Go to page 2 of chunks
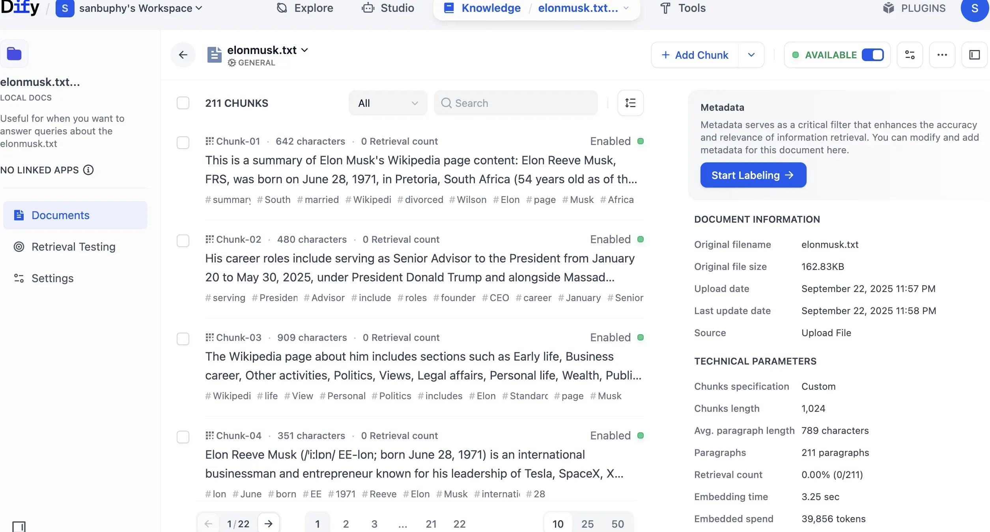This screenshot has height=532, width=990. pos(346,524)
